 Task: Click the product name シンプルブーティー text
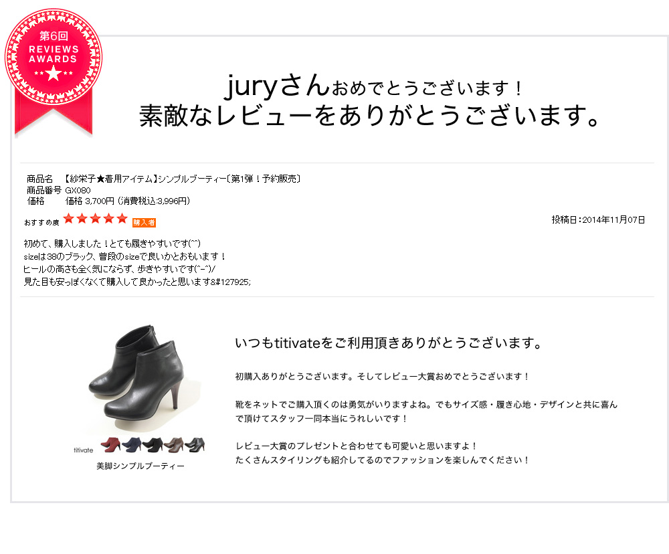(x=183, y=179)
